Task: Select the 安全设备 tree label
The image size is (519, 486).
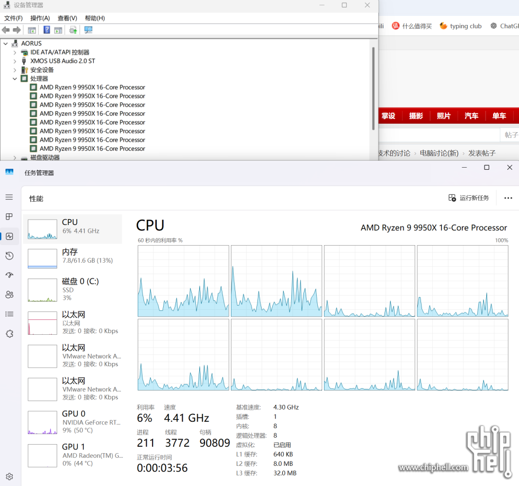Action: pos(42,70)
